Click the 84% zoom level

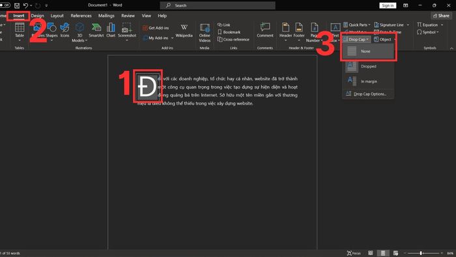pyautogui.click(x=450, y=253)
